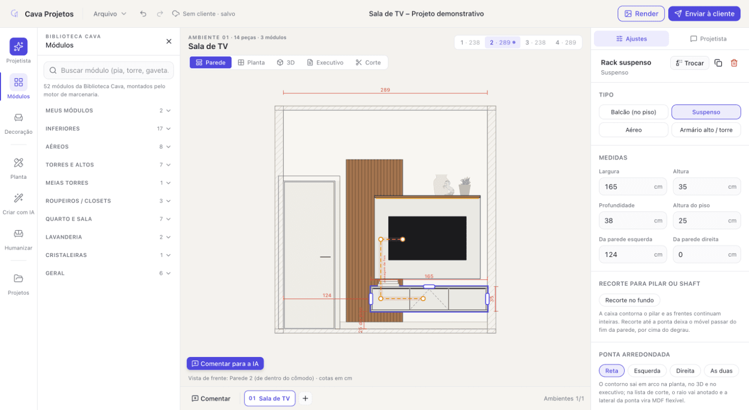This screenshot has height=410, width=749.
Task: Choose Armário alto / torre type
Action: (706, 130)
